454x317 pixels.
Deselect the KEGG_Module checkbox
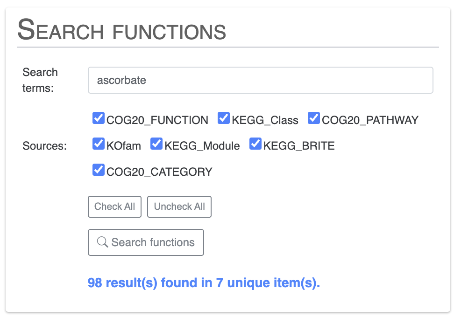[156, 144]
